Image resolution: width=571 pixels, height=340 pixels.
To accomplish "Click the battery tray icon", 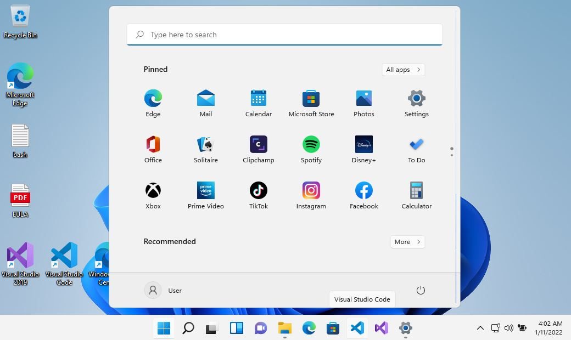I will click(522, 328).
